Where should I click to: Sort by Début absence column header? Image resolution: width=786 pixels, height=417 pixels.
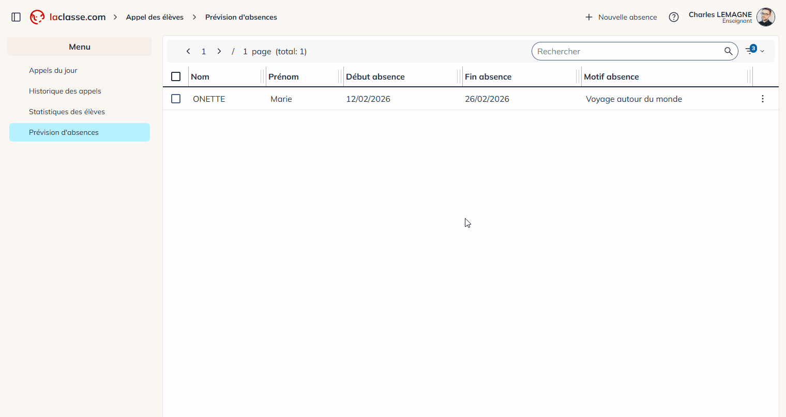click(x=375, y=76)
